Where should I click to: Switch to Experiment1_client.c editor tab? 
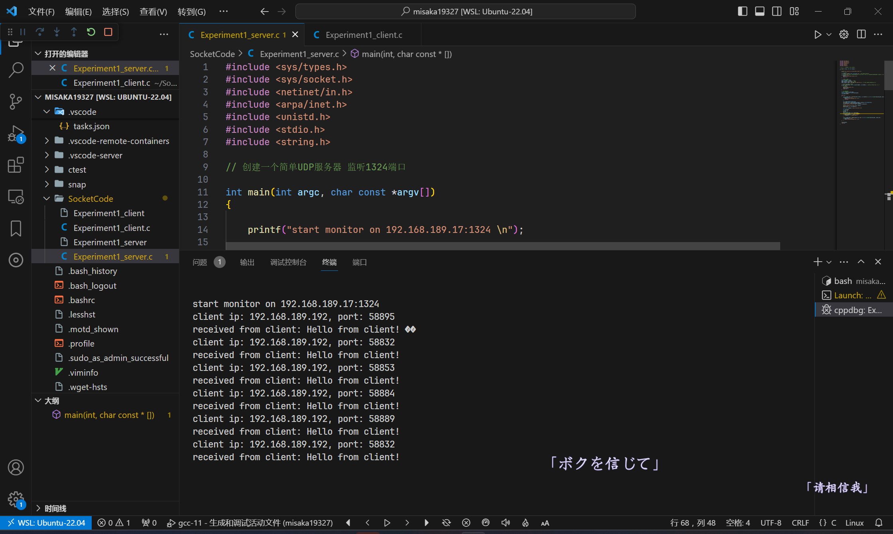(x=364, y=35)
